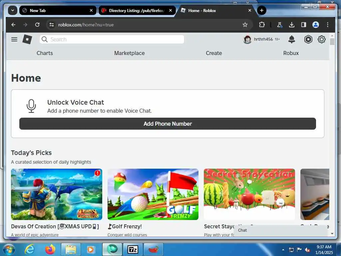Open the Windows Start menu
The width and height of the screenshot is (341, 256).
pos(8,249)
